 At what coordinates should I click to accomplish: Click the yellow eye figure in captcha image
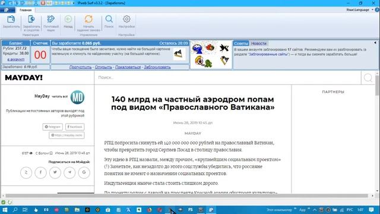199,61
